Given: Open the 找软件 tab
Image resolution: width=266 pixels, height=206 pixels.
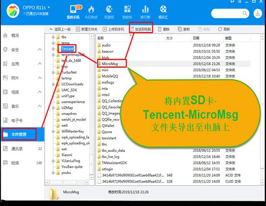Looking at the screenshot, I should point(127,12).
